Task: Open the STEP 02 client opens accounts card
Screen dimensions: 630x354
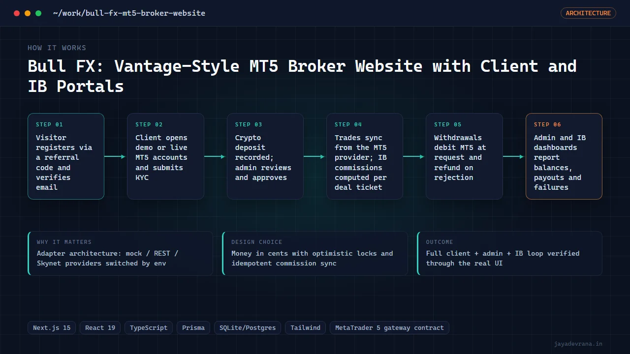Action: tap(165, 156)
